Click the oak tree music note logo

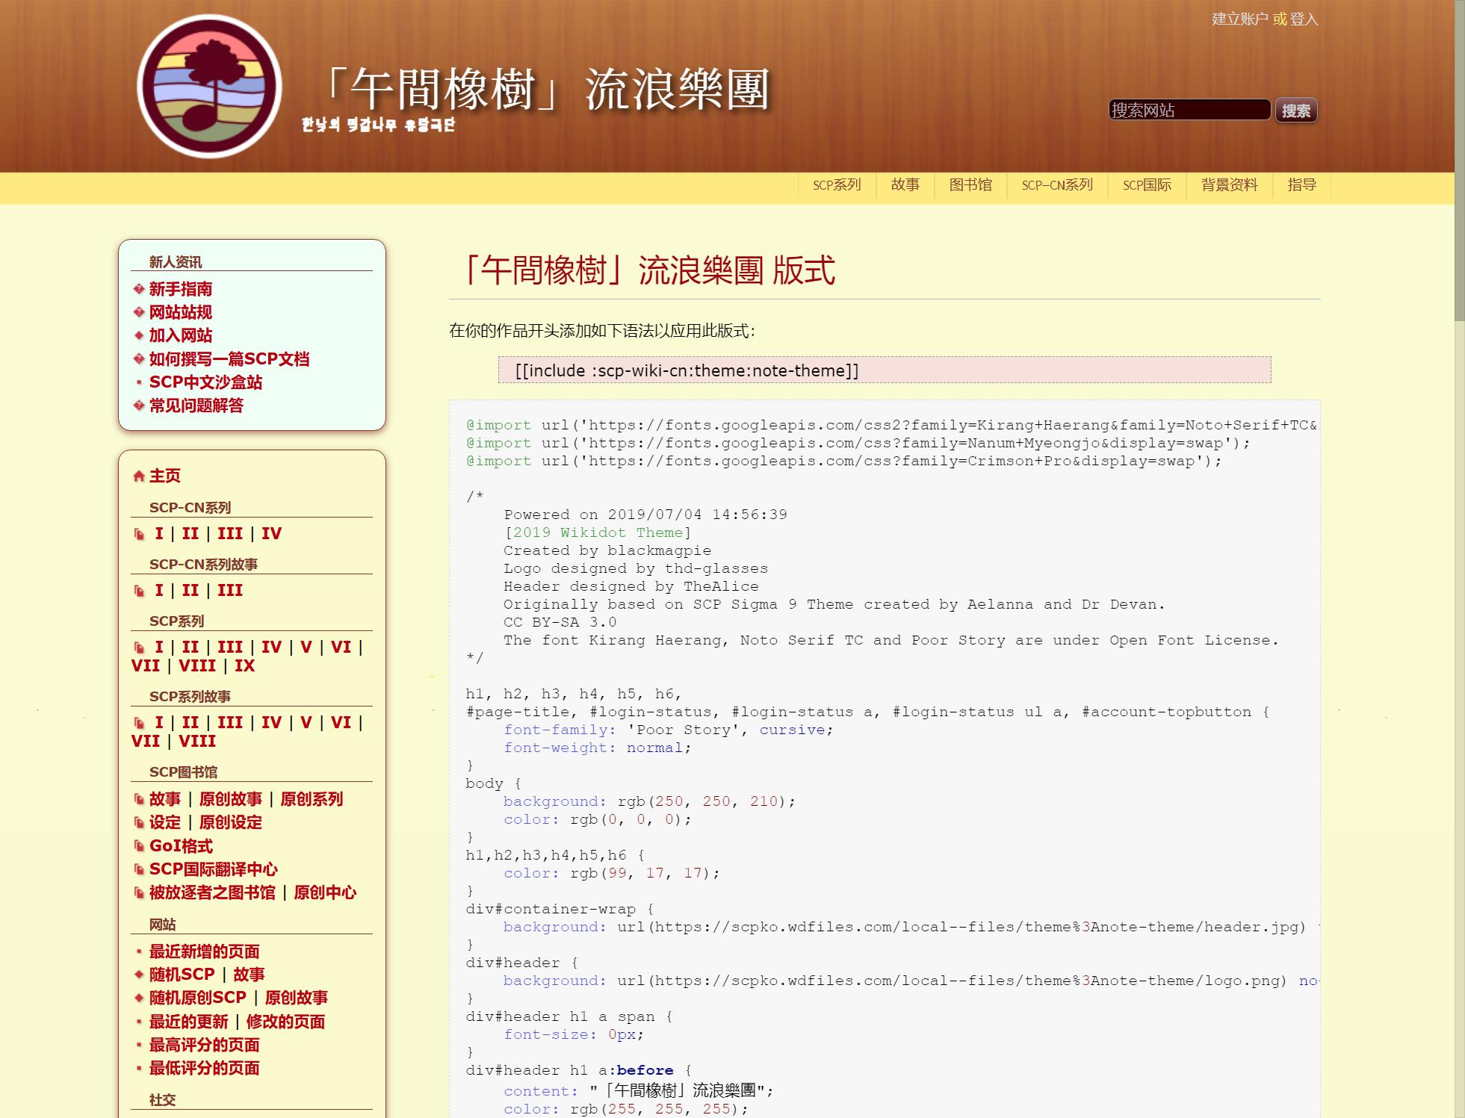pyautogui.click(x=209, y=86)
